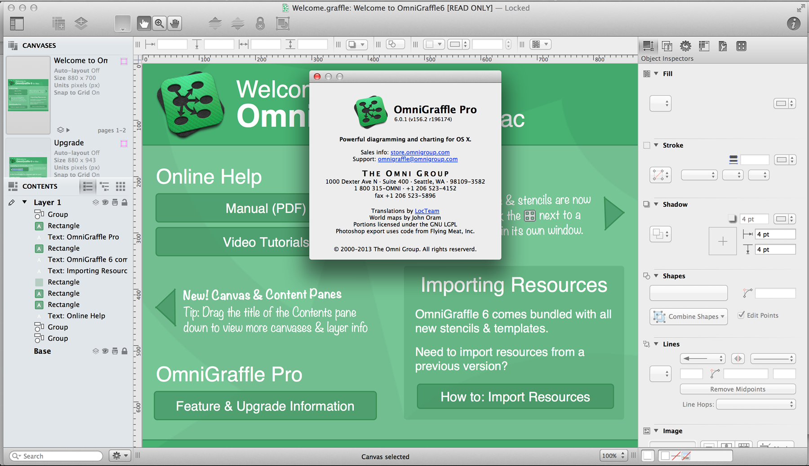Click the Remove Midpoints button
Screen dimensions: 809x466
click(738, 389)
